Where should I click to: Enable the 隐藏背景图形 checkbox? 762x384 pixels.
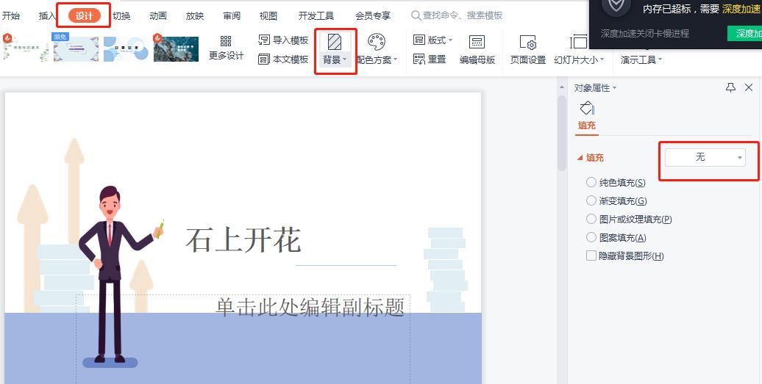pos(591,256)
